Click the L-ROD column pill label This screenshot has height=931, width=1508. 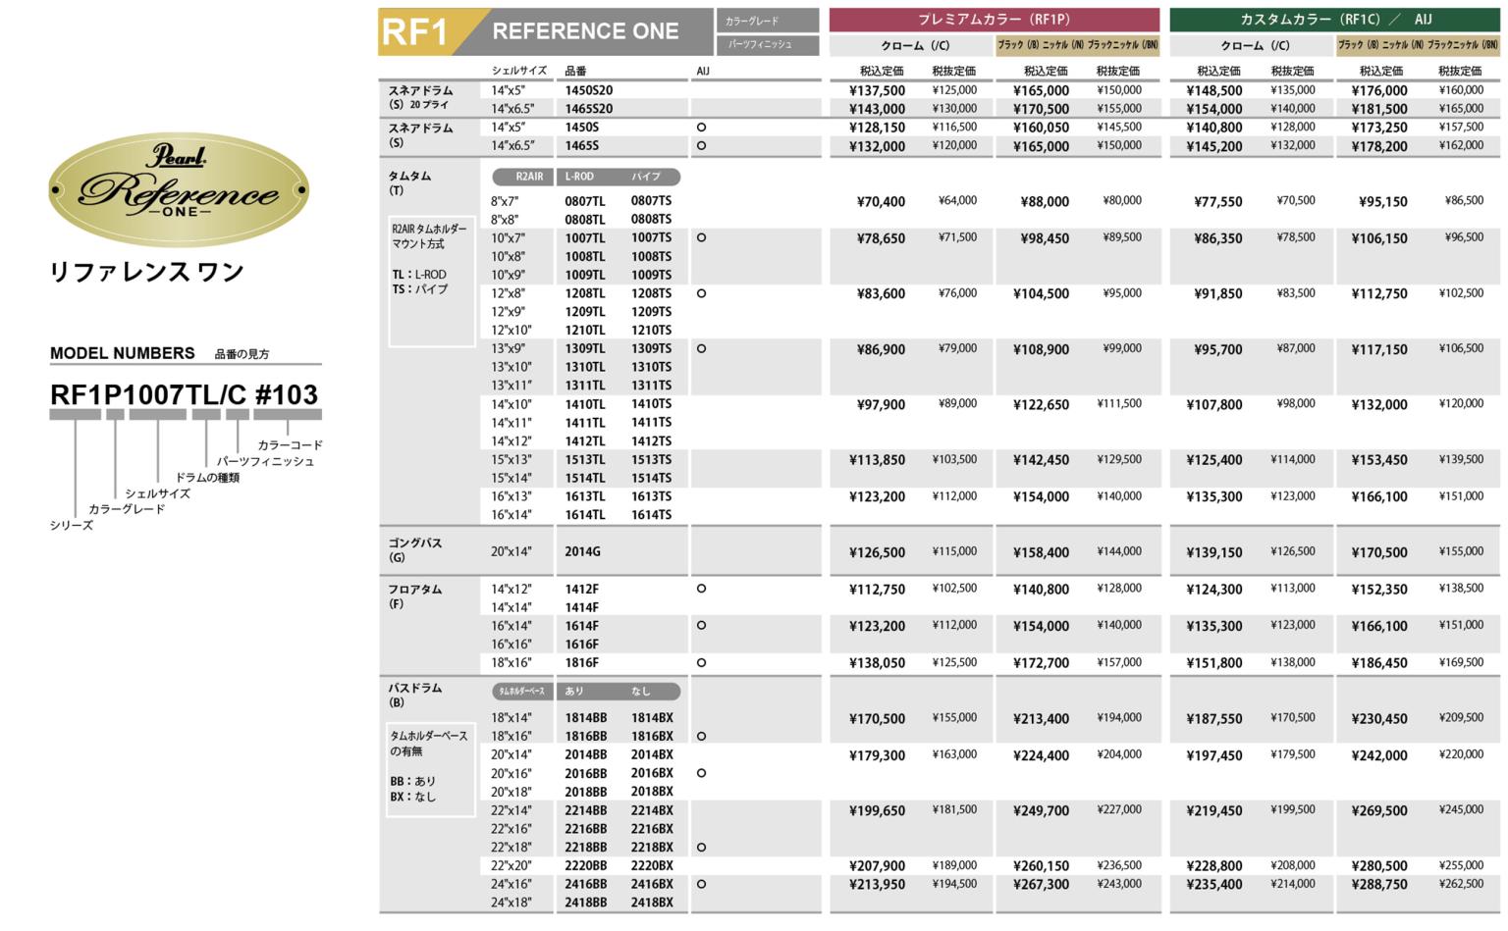[x=579, y=177]
